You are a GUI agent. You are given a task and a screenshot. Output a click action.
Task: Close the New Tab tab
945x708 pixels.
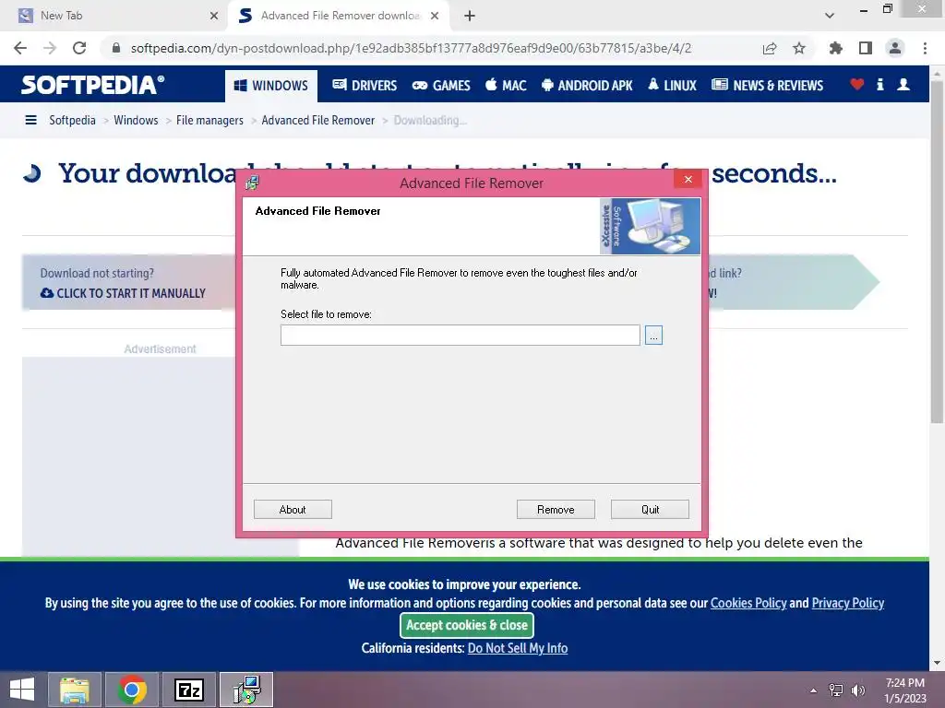tap(213, 16)
